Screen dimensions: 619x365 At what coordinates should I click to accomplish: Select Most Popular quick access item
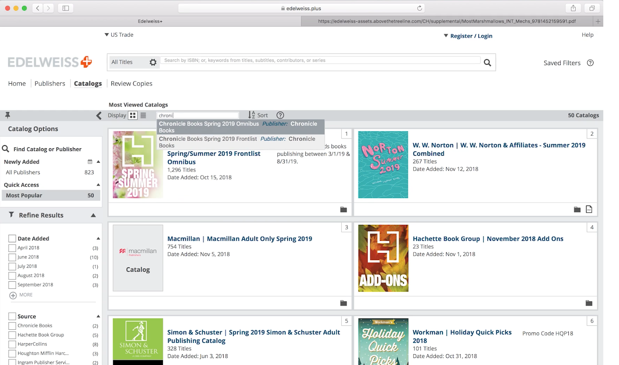51,195
